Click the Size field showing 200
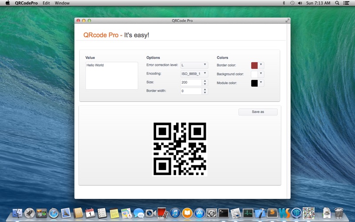Image resolution: width=355 pixels, height=222 pixels. 191,83
